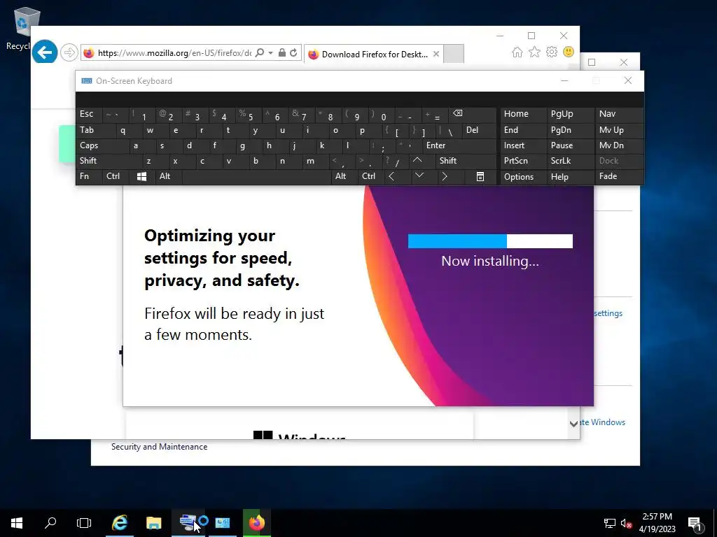717x537 pixels.
Task: Click the Tab key on On-Screen Keyboard
Action: pyautogui.click(x=95, y=130)
